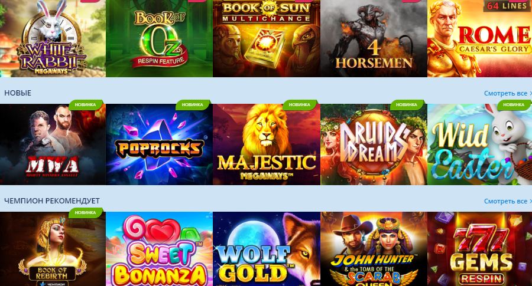
Task: Launch Book of Oz Respin Feature slot
Action: tap(159, 38)
